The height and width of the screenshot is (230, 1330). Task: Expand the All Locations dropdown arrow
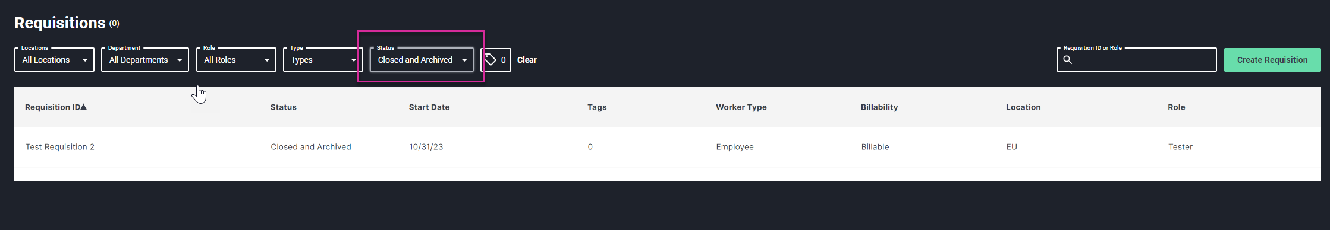coord(85,60)
